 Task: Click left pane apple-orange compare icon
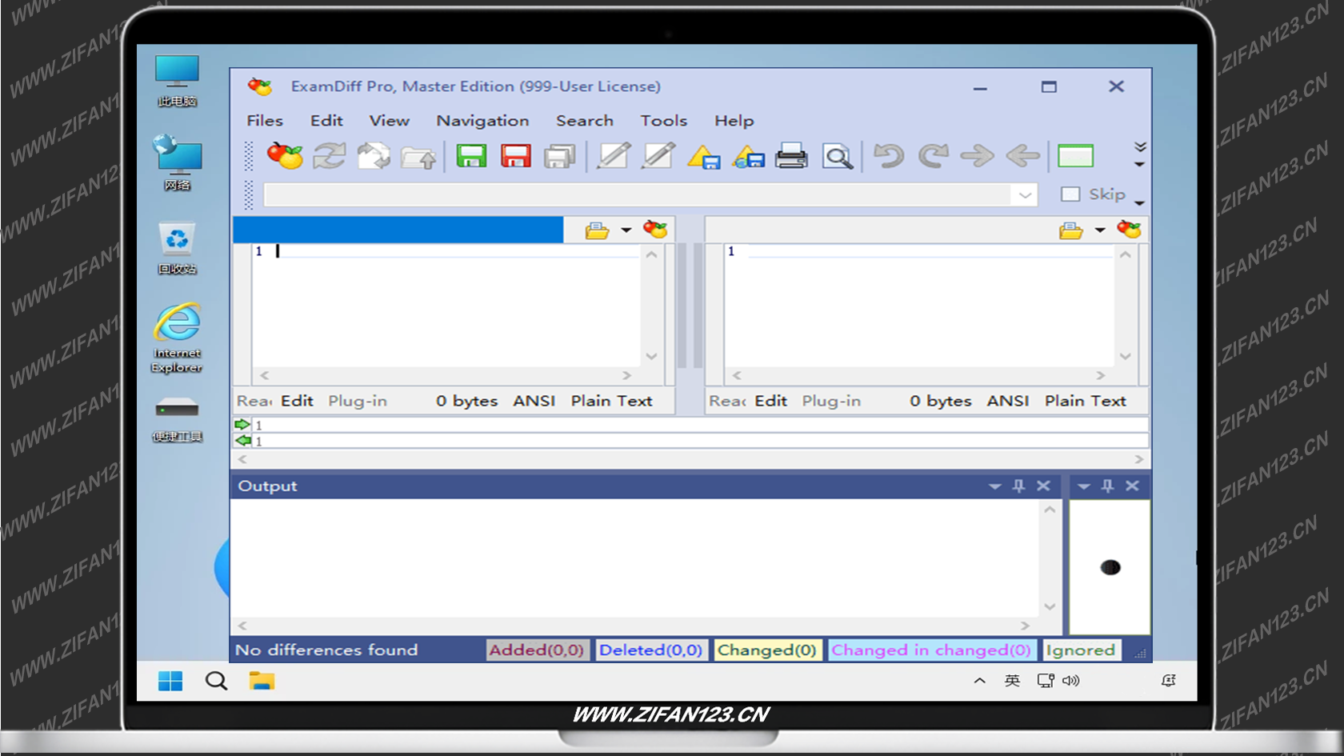(655, 230)
